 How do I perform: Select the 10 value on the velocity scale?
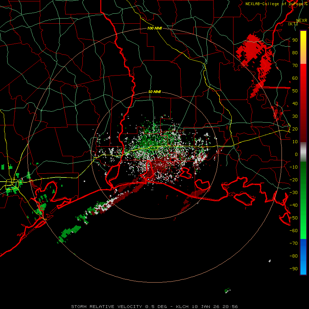[x=295, y=142]
